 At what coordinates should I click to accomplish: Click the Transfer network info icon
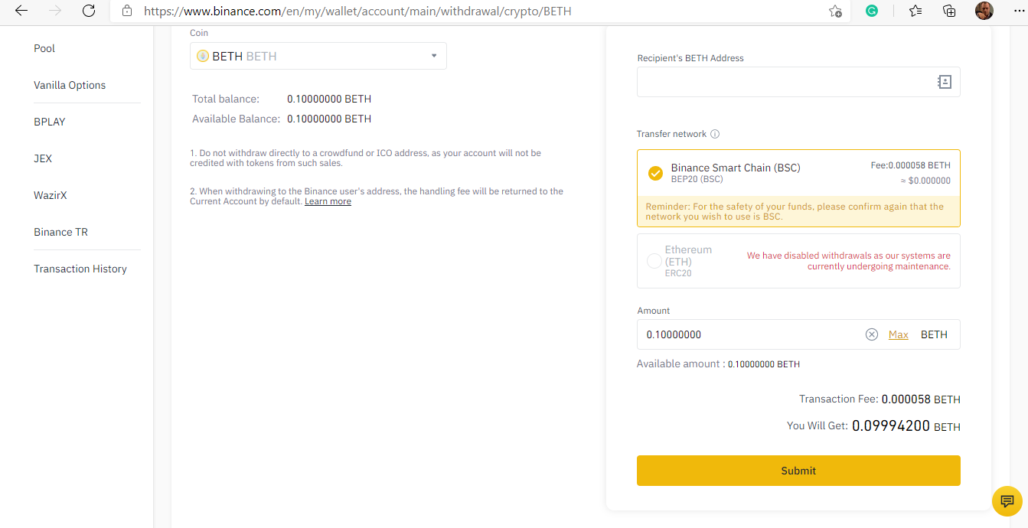(x=715, y=134)
